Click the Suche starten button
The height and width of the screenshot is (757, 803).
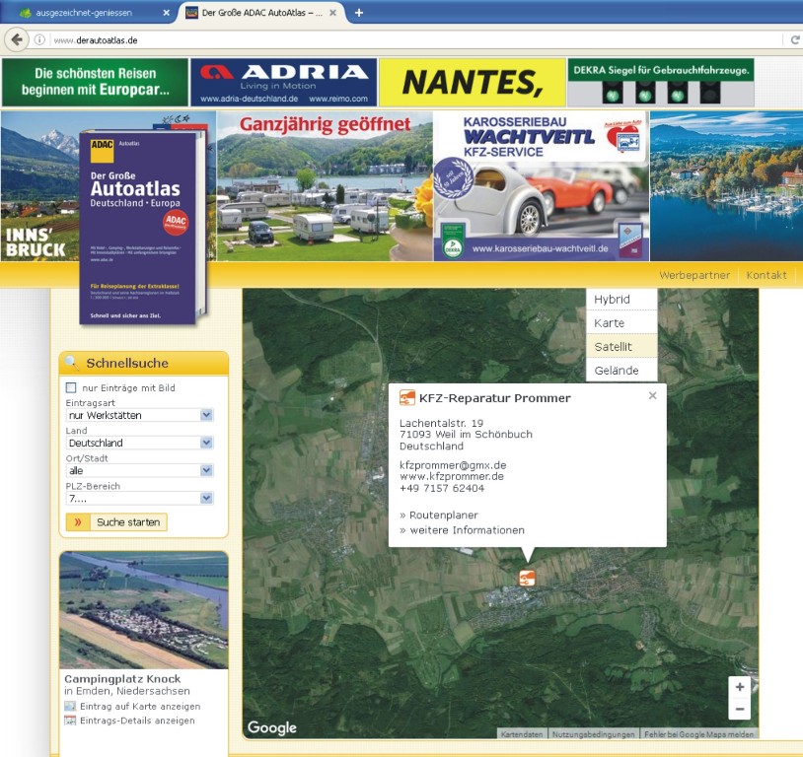116,522
